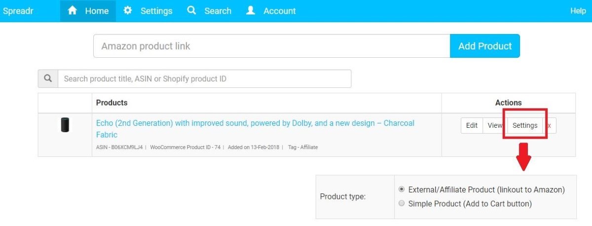Viewport: 592px width, 226px height.
Task: Click the magnifier icon beside product search box
Action: coord(48,78)
